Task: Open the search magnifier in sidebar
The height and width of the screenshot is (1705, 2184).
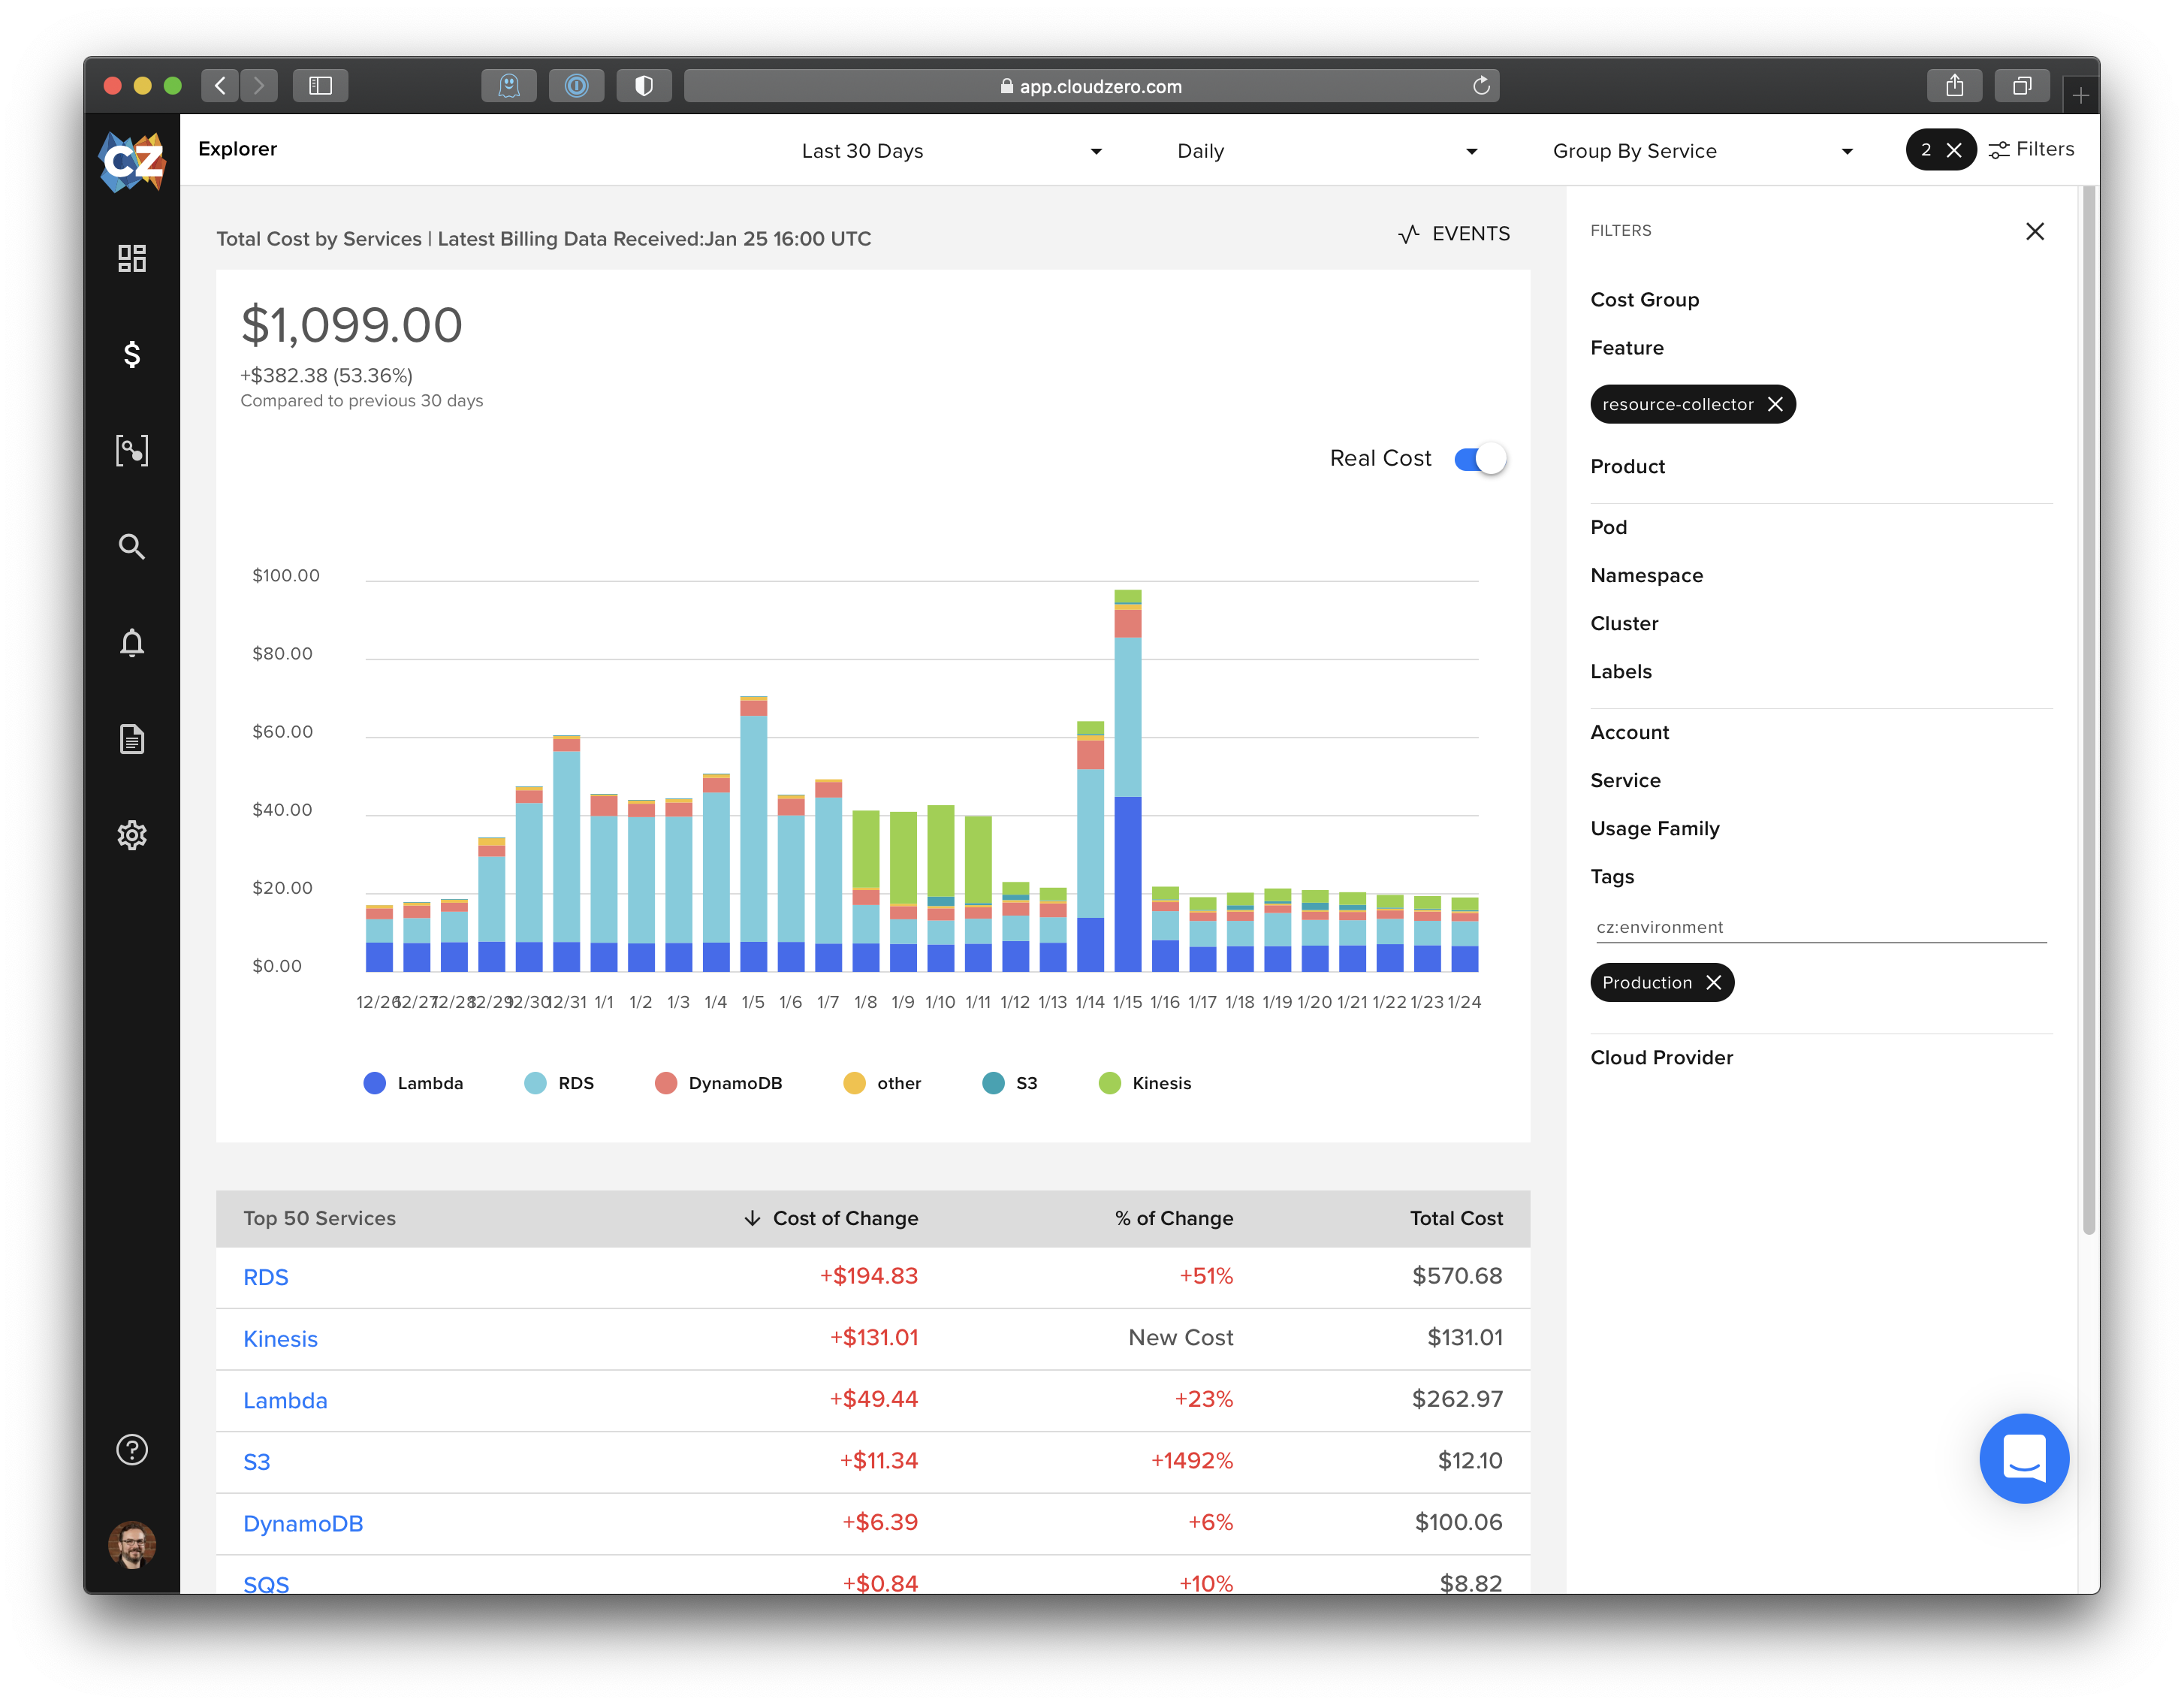Action: (132, 546)
